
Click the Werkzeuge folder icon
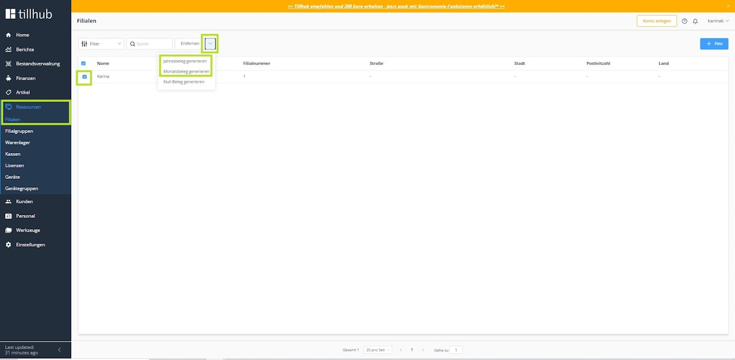9,230
